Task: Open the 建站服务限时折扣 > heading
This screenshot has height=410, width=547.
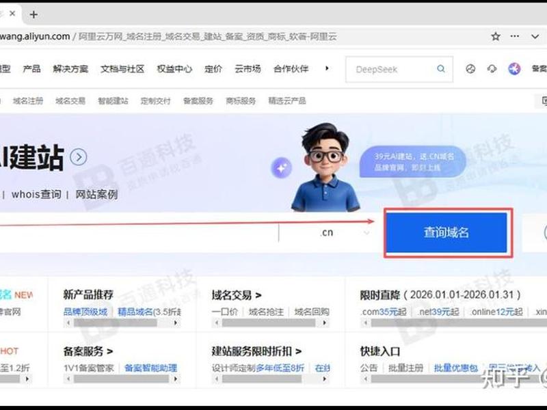Action: click(256, 351)
